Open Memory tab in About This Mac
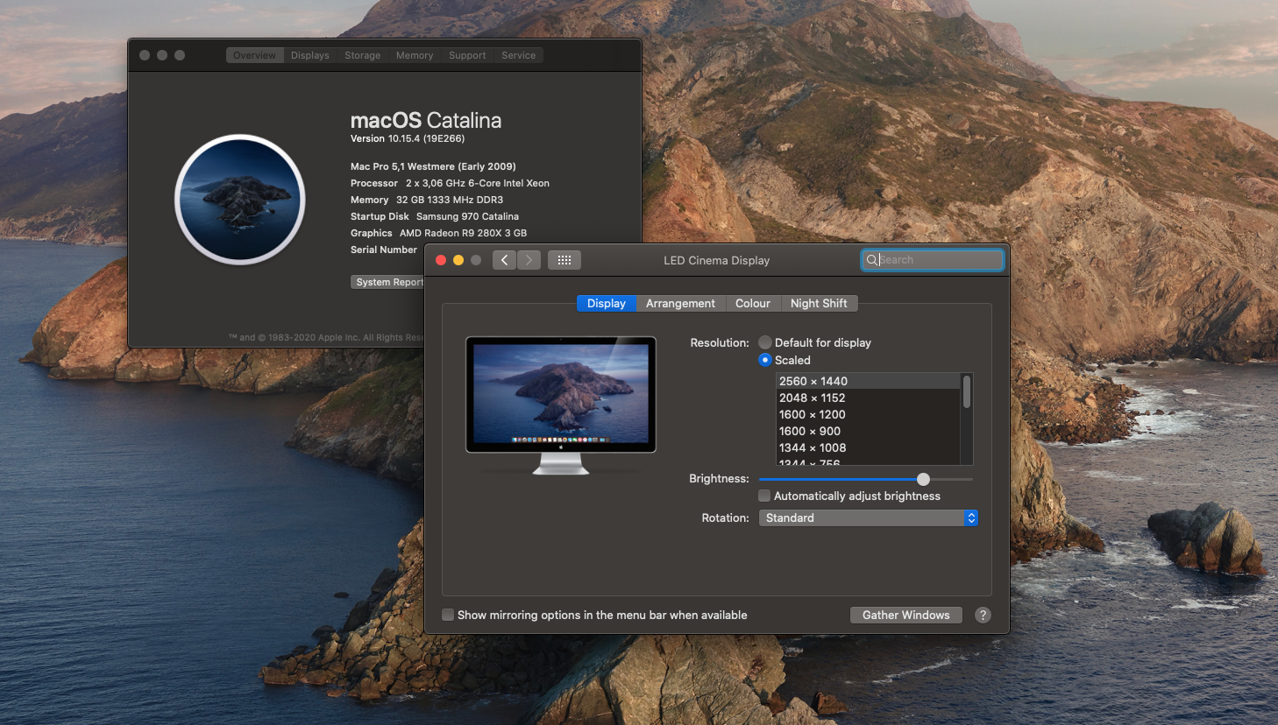This screenshot has width=1278, height=725. pyautogui.click(x=415, y=55)
